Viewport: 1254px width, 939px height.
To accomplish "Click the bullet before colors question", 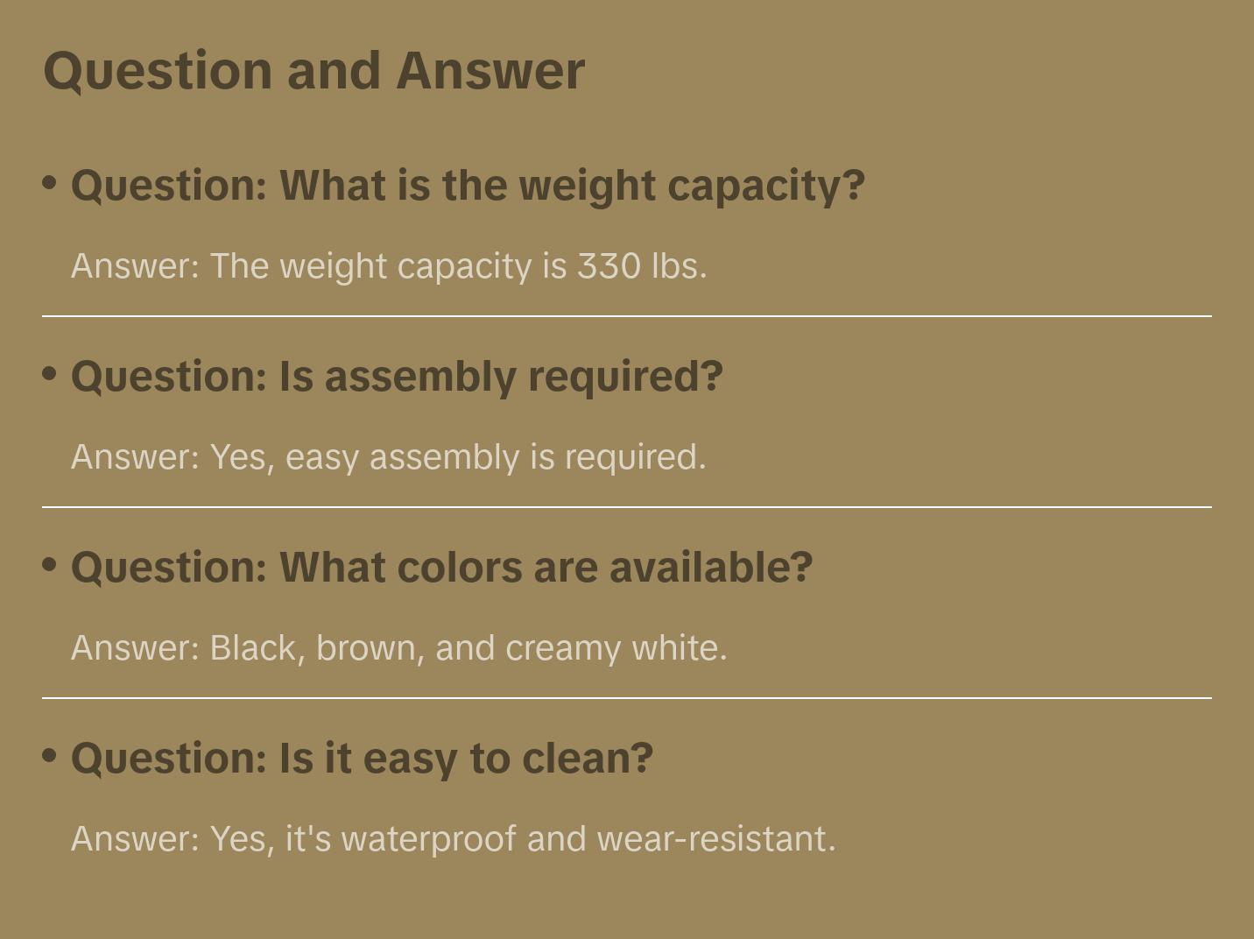I will point(50,565).
